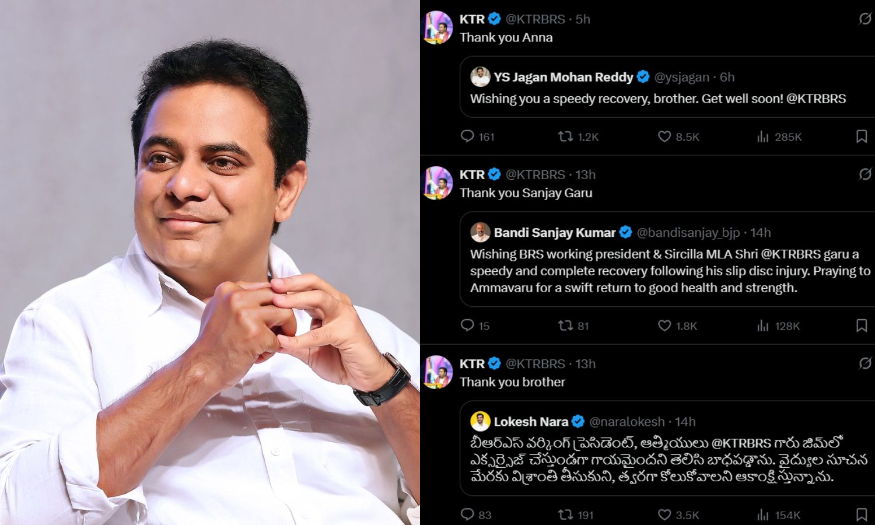Click Lokesh Nara's profile avatar
875x525 pixels.
(480, 422)
